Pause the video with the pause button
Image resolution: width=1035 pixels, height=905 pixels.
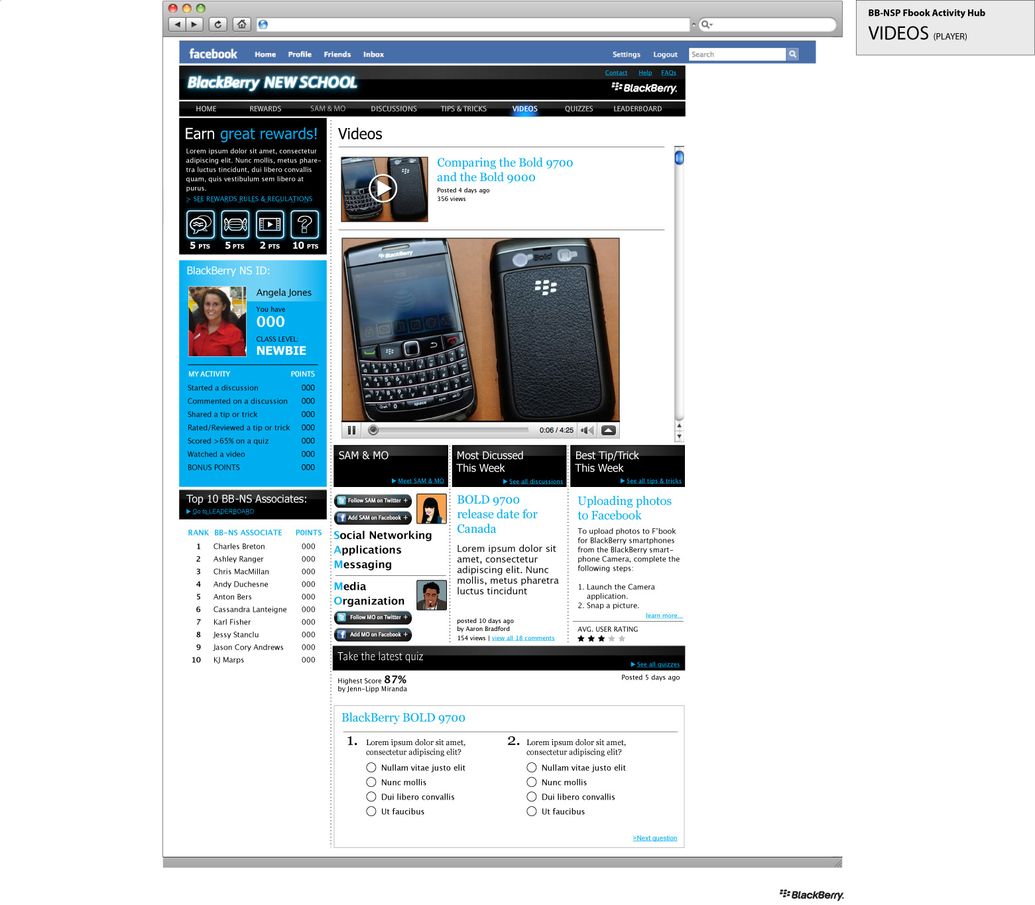[x=351, y=430]
